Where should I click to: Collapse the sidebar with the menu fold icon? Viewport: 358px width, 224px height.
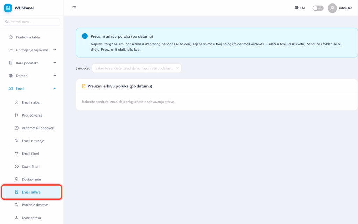[74, 8]
